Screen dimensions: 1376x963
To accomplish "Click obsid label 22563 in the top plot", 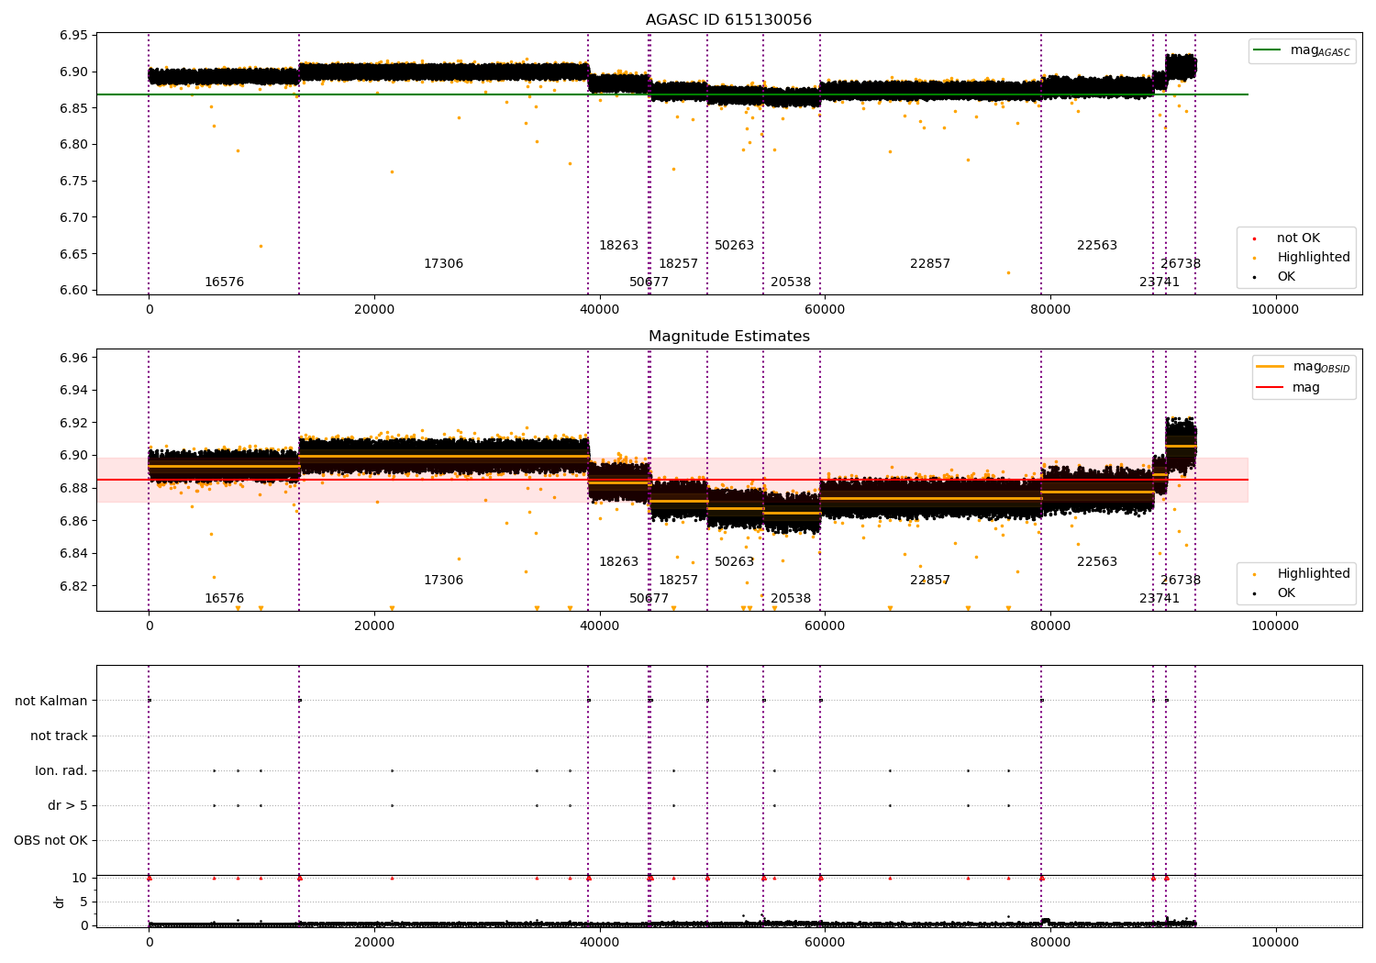I will coord(1097,246).
